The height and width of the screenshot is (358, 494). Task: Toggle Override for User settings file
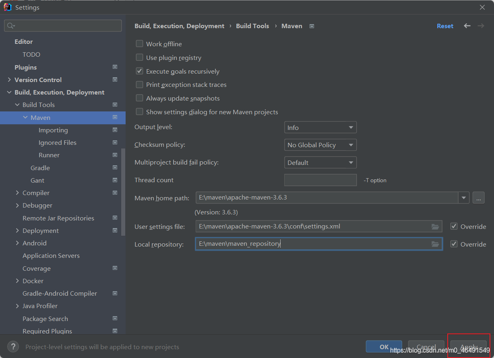pos(454,226)
